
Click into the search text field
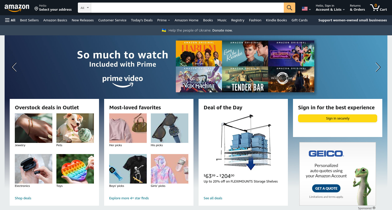point(187,8)
